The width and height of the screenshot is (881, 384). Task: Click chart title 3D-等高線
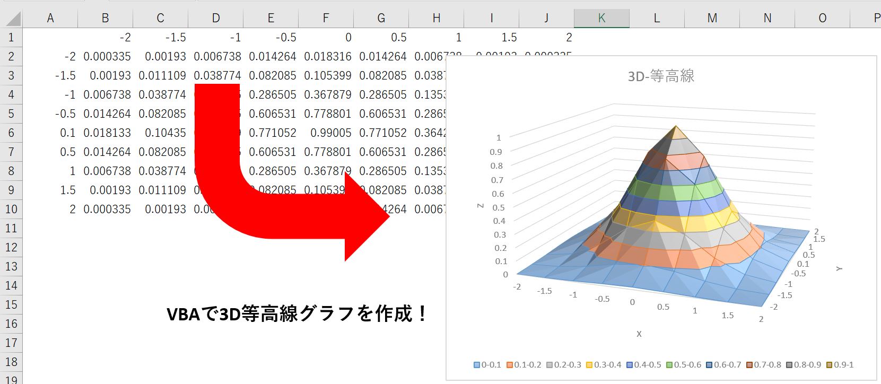click(661, 76)
